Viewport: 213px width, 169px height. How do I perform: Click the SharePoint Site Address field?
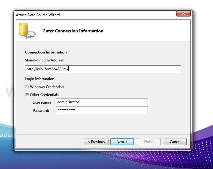103,69
